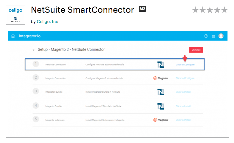The height and width of the screenshot is (143, 234).
Task: Click the back arrow beside Setup
Action: click(34, 50)
